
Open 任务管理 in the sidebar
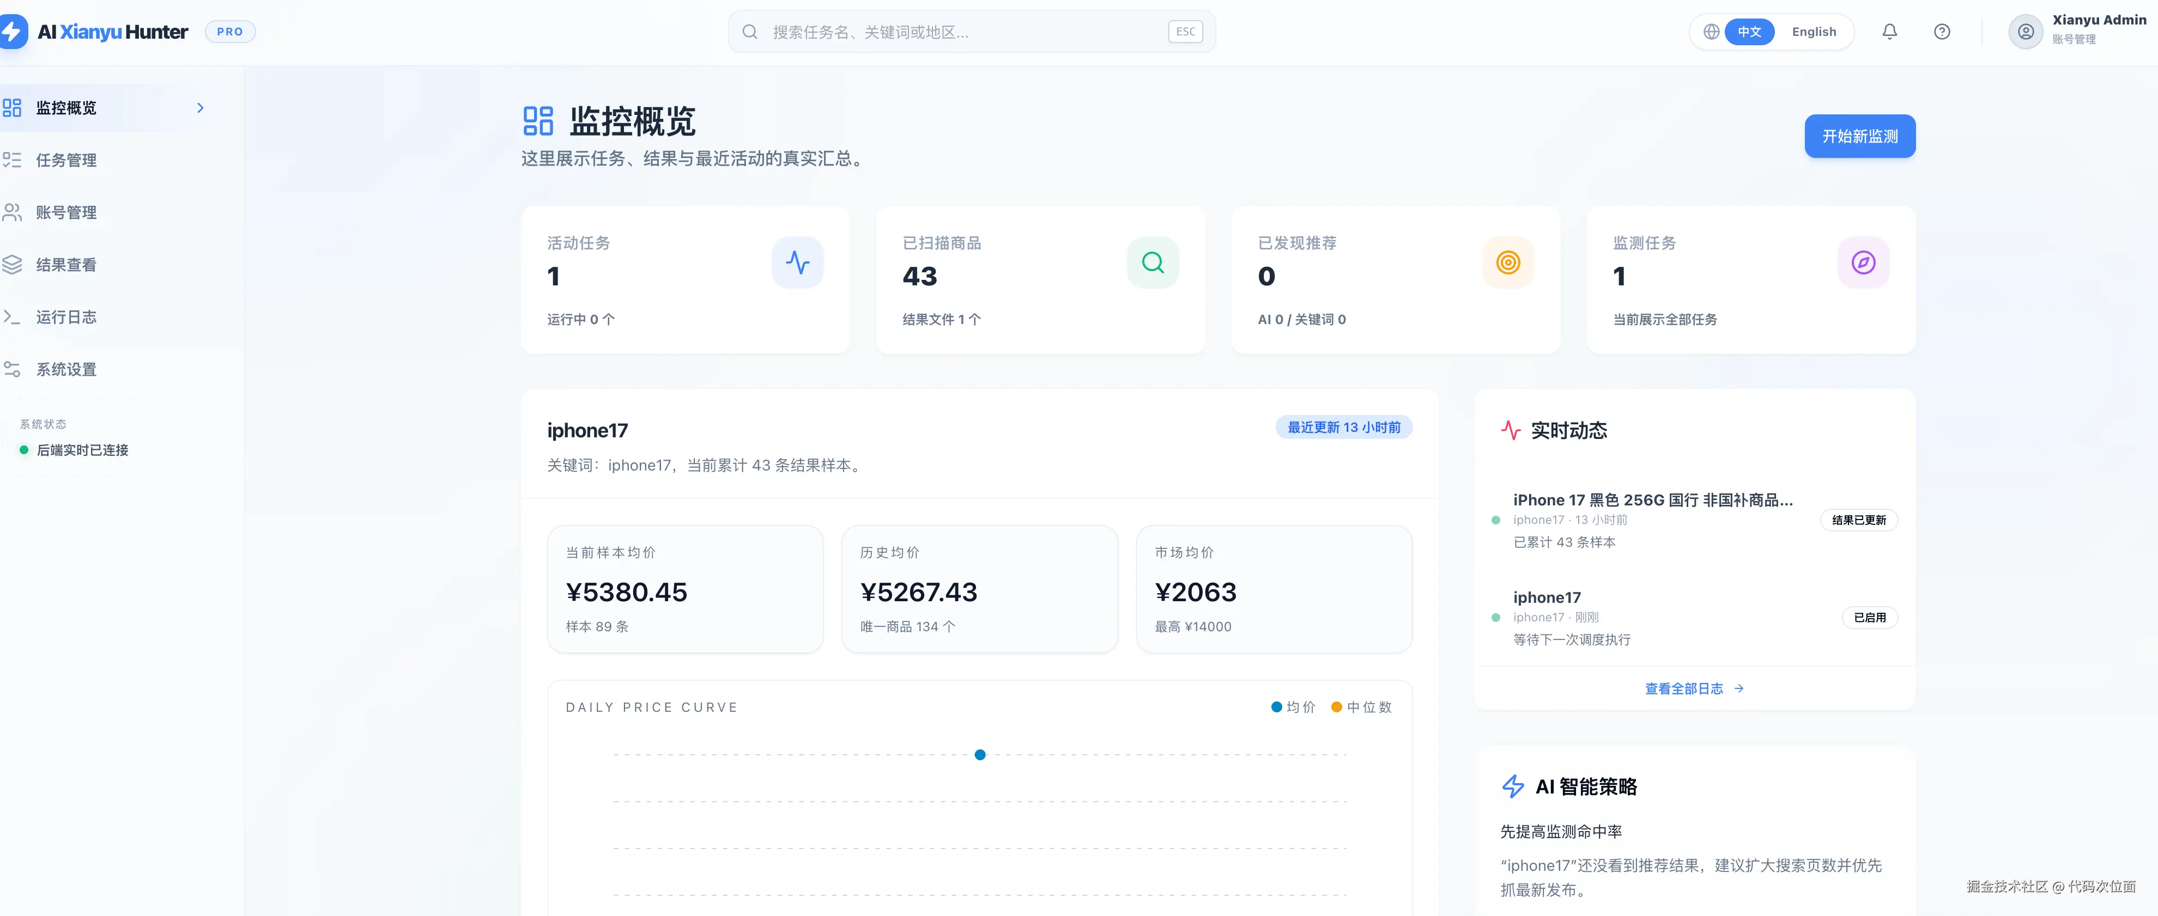coord(66,160)
